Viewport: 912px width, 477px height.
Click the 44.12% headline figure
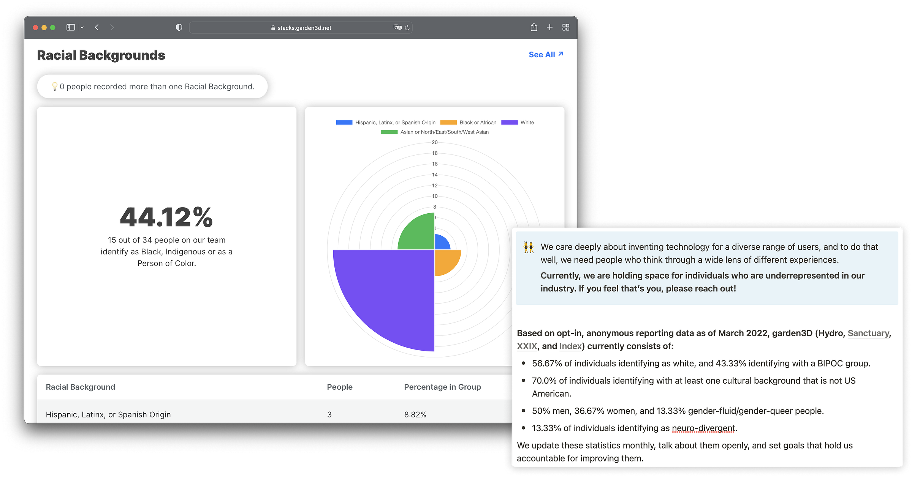click(x=166, y=217)
